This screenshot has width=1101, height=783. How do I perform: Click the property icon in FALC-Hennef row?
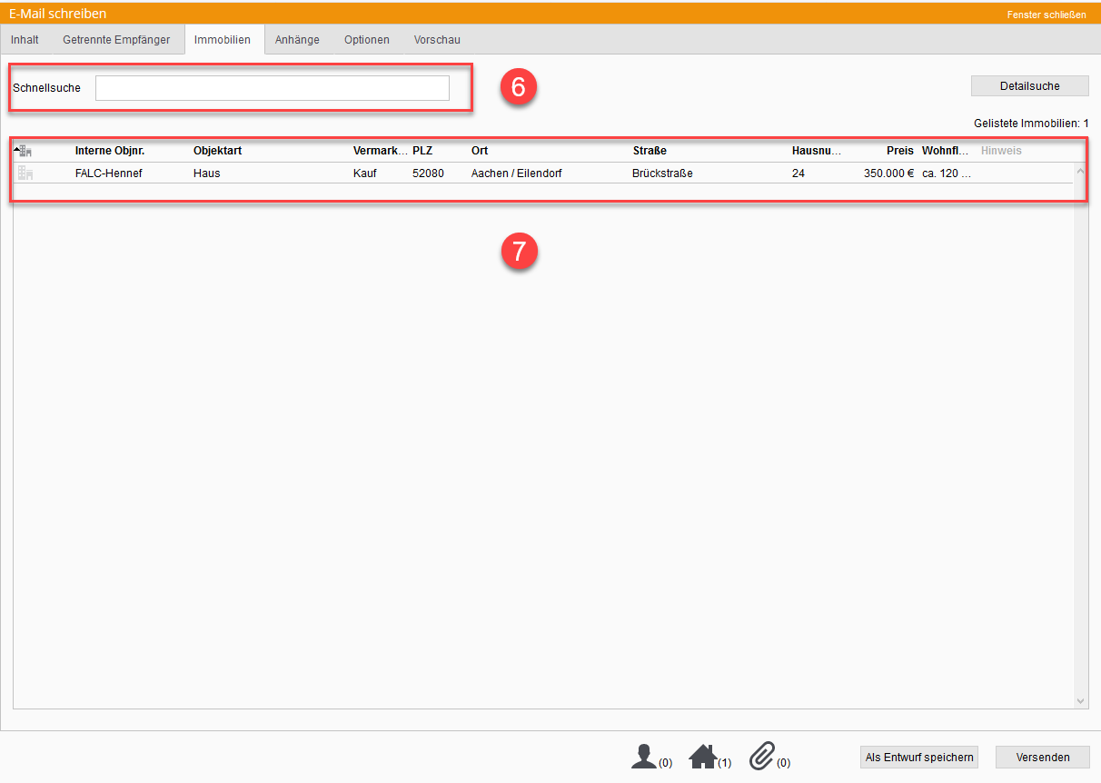tap(25, 173)
